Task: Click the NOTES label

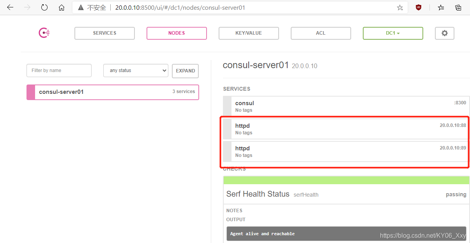Action: pyautogui.click(x=234, y=211)
